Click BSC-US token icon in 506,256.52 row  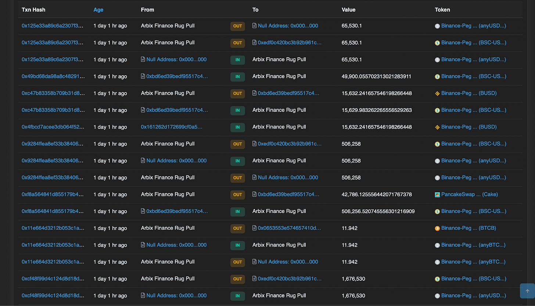click(x=437, y=211)
